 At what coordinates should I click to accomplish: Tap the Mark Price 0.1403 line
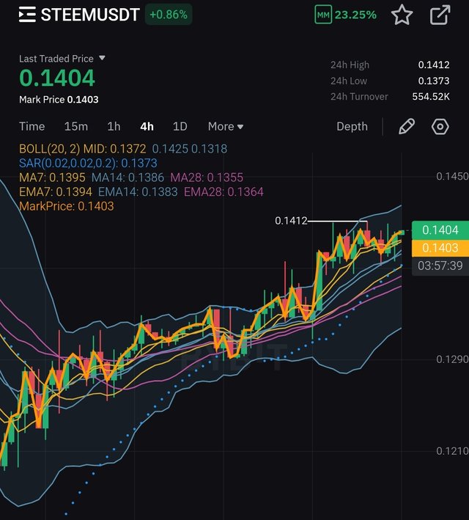tap(59, 100)
